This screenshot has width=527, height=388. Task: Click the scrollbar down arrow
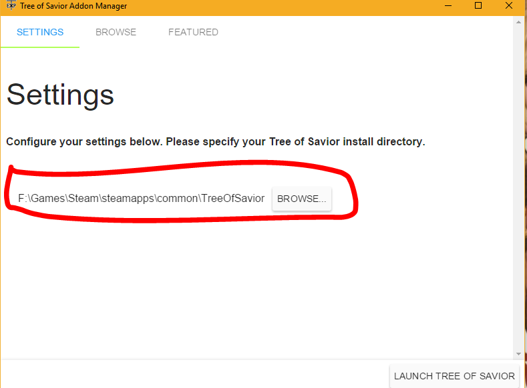pos(518,353)
